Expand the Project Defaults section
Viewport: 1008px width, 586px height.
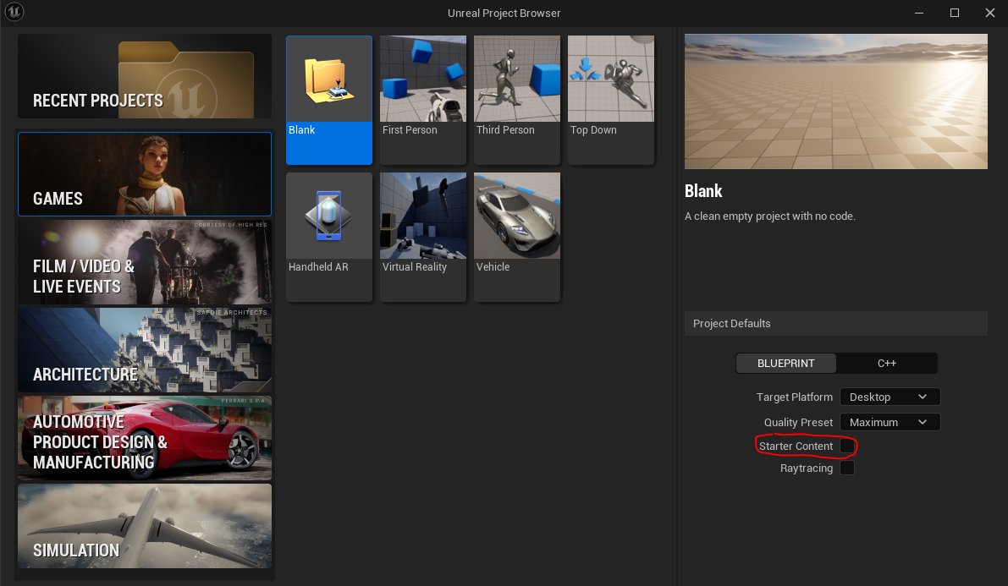(835, 323)
